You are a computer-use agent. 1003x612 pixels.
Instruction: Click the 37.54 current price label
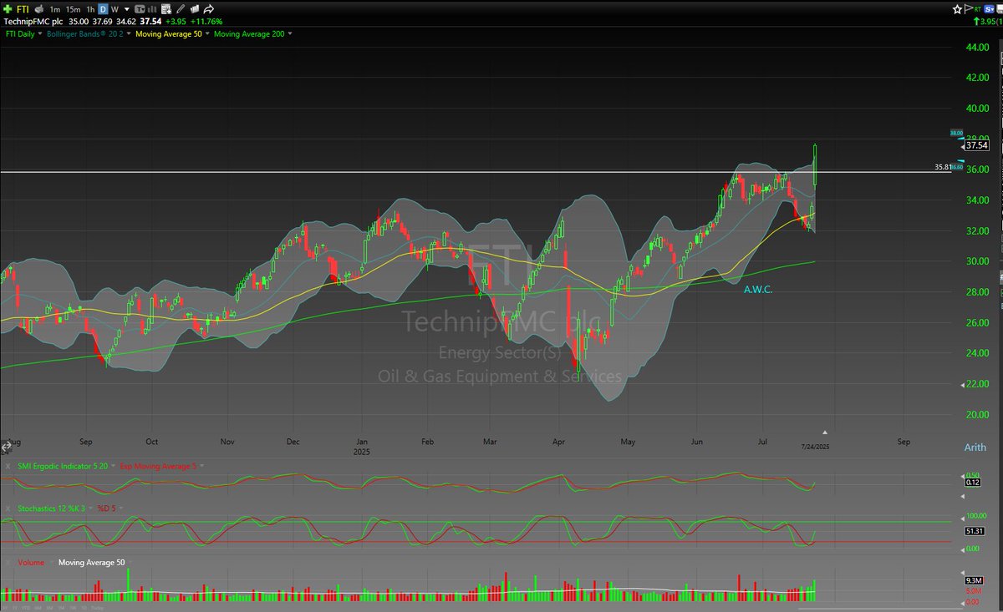[x=977, y=145]
